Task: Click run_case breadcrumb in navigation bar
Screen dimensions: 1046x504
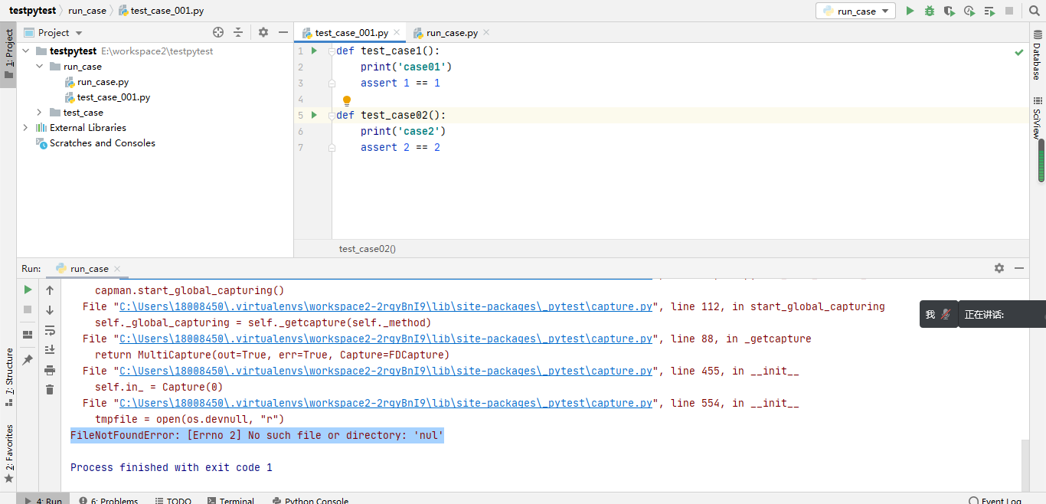Action: click(87, 11)
